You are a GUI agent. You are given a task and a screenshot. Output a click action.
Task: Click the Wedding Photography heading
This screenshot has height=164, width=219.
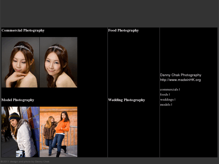coord(127,100)
